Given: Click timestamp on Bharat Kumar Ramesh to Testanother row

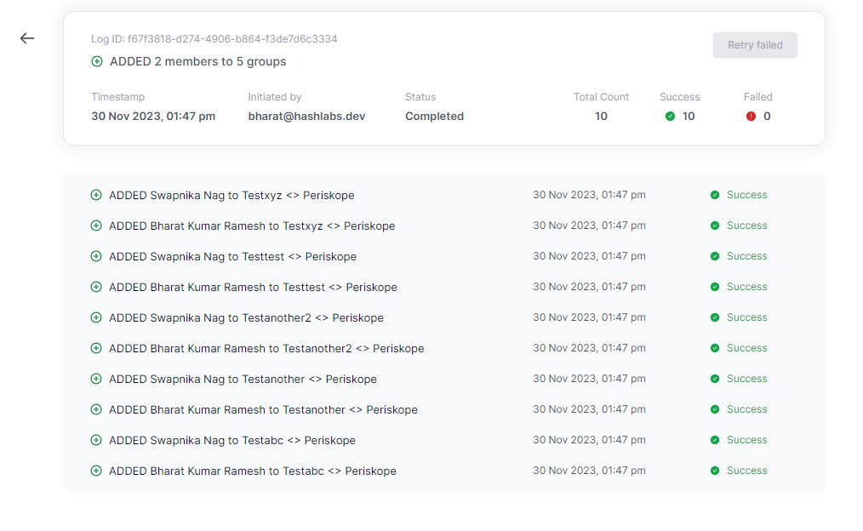Looking at the screenshot, I should coord(589,409).
